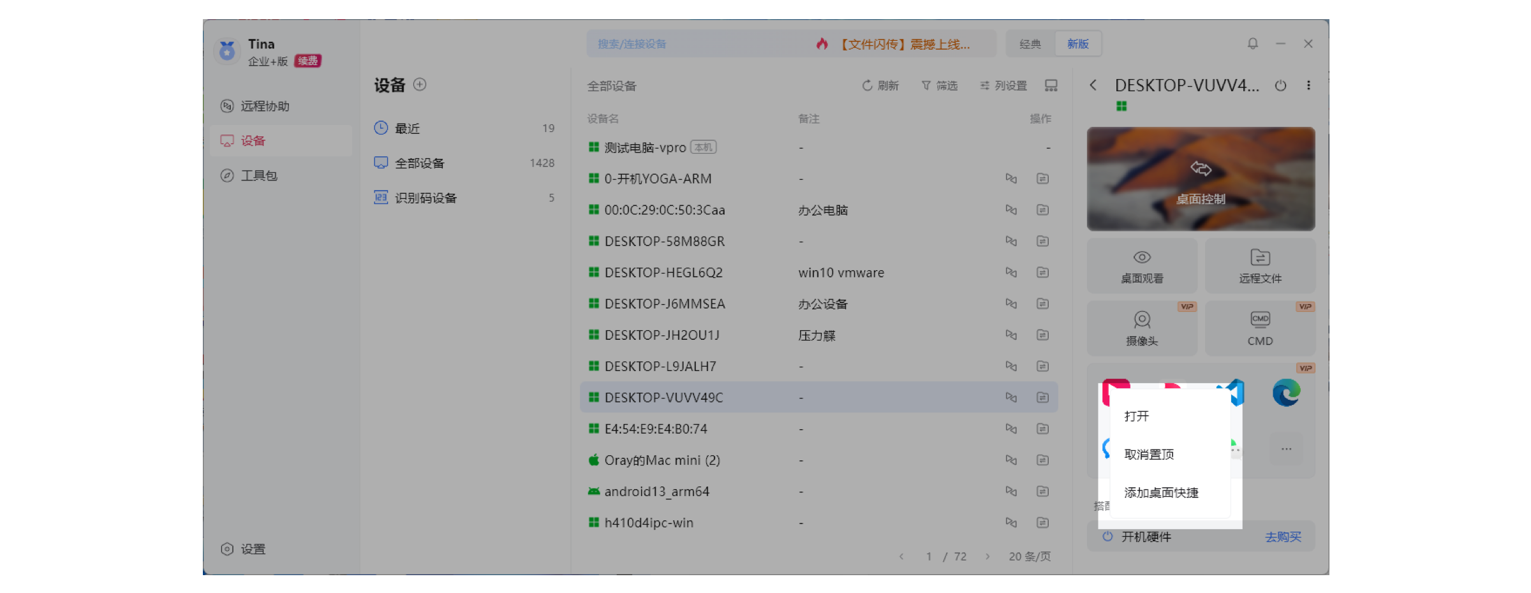
Task: Click remote connect icon in 0-开机YOGA-ARM row
Action: (1011, 179)
